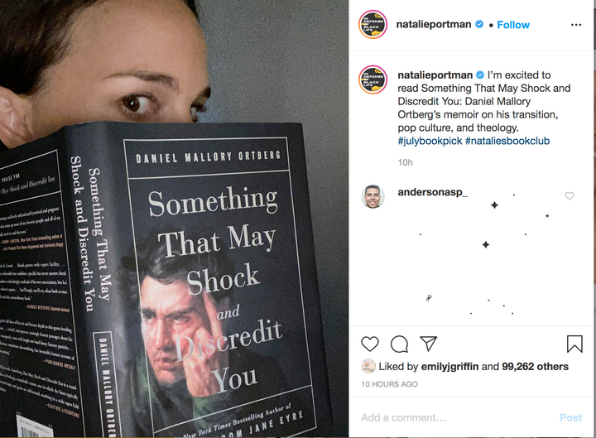Open natalieportman caption avatar
Image resolution: width=596 pixels, height=438 pixels.
pos(372,80)
